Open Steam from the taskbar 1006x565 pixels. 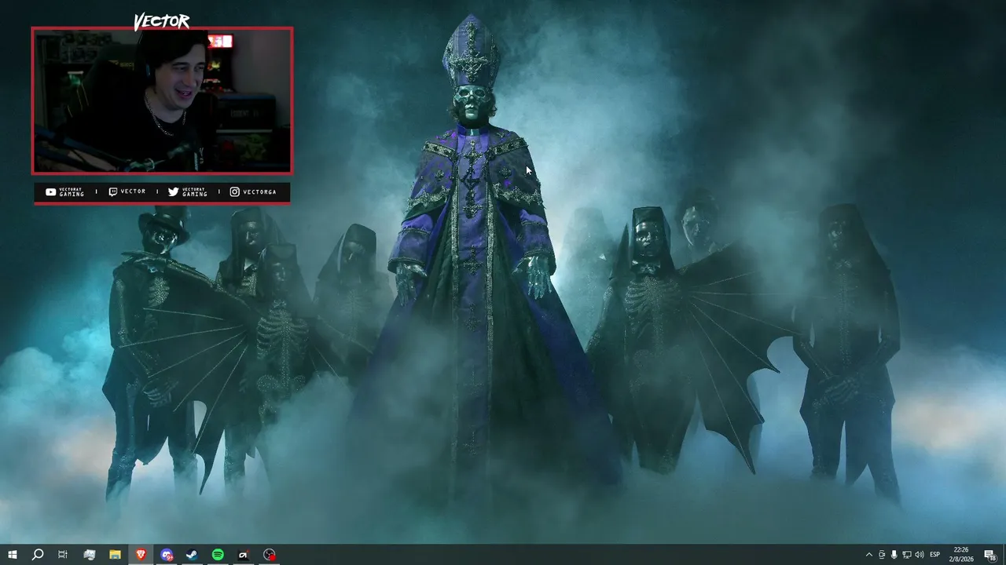click(x=192, y=555)
